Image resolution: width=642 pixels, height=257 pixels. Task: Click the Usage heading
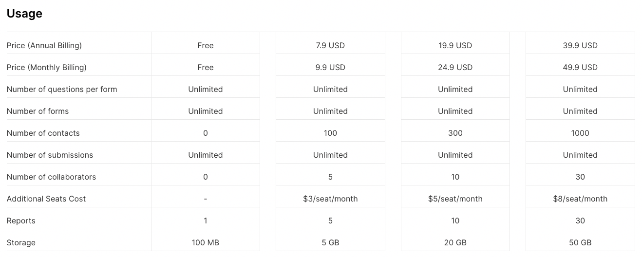(x=24, y=14)
